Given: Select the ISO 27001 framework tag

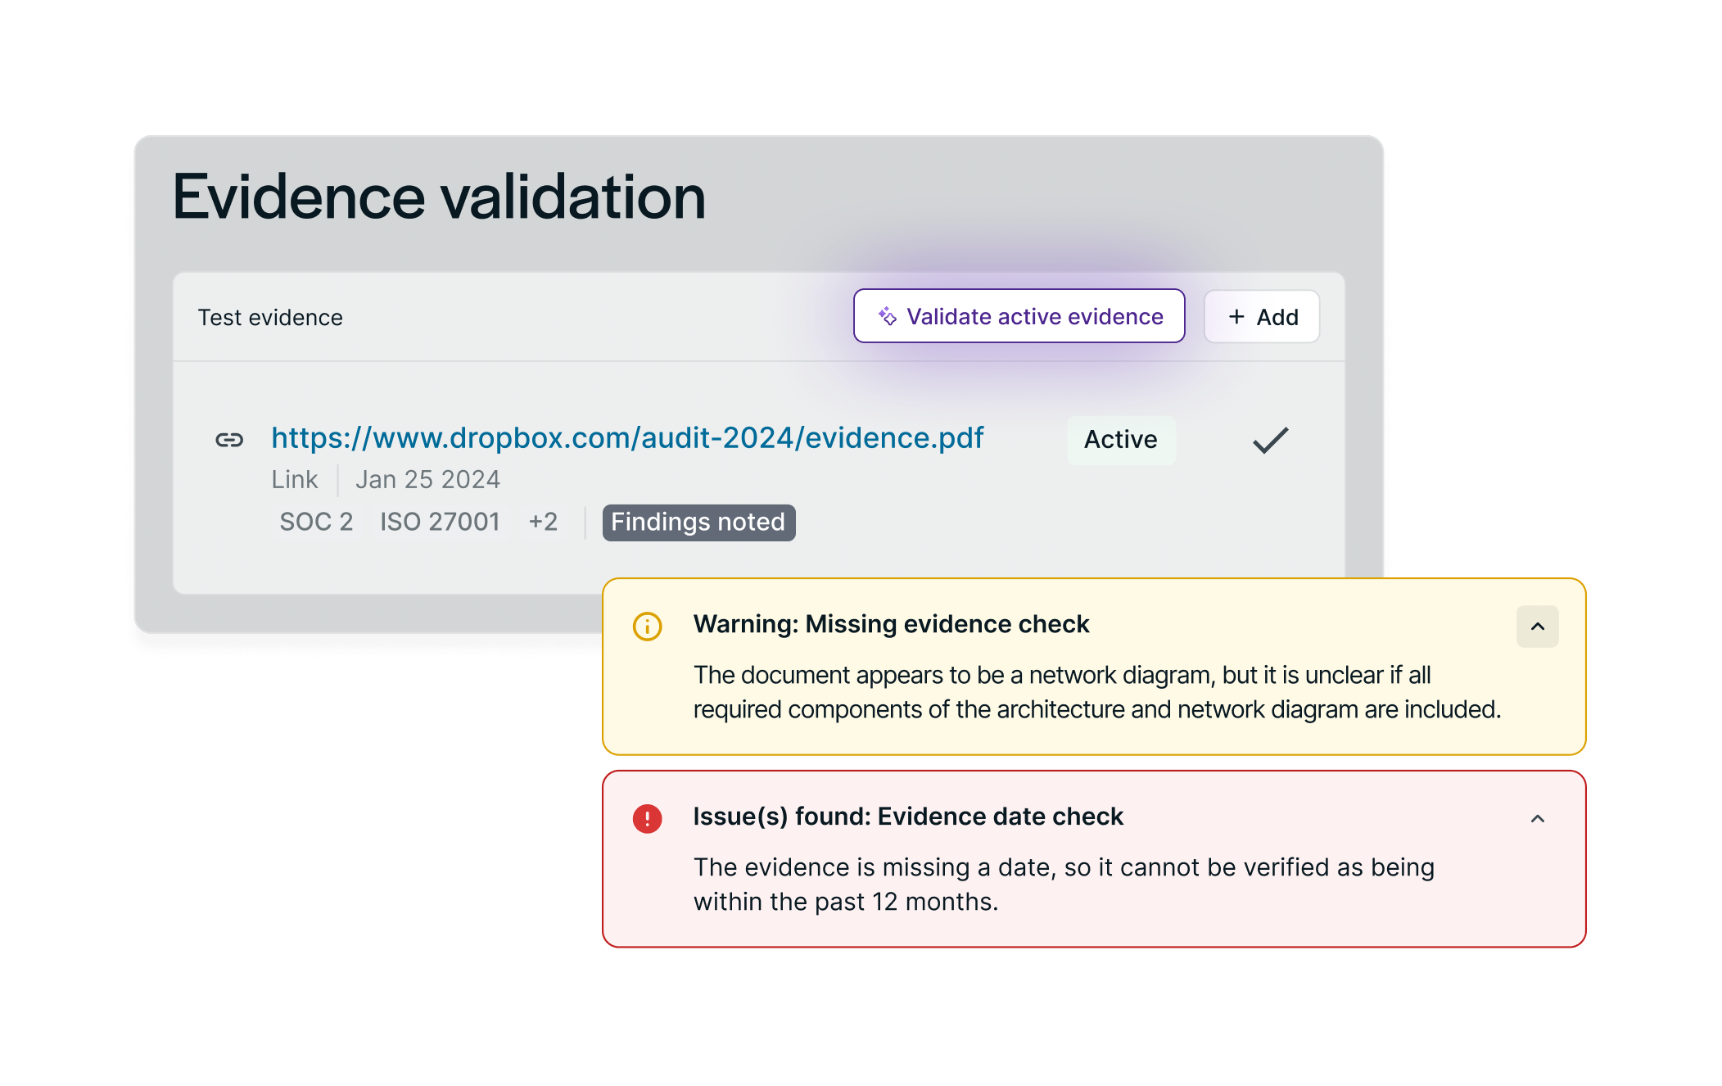Looking at the screenshot, I should click(440, 522).
